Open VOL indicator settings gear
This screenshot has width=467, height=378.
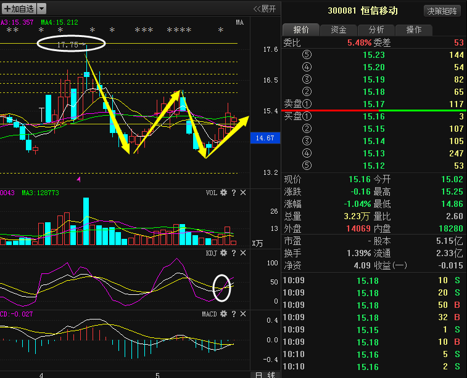[x=224, y=193]
